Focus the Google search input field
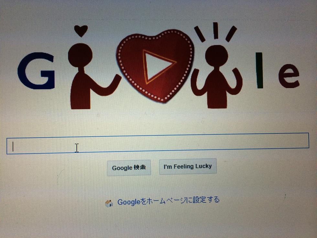The height and width of the screenshot is (238, 317). (158, 143)
